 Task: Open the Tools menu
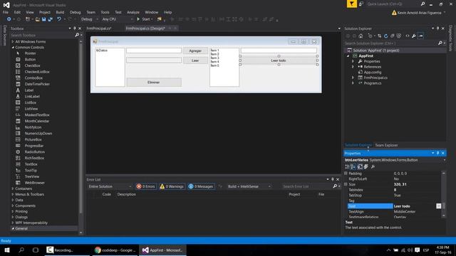[x=105, y=12]
